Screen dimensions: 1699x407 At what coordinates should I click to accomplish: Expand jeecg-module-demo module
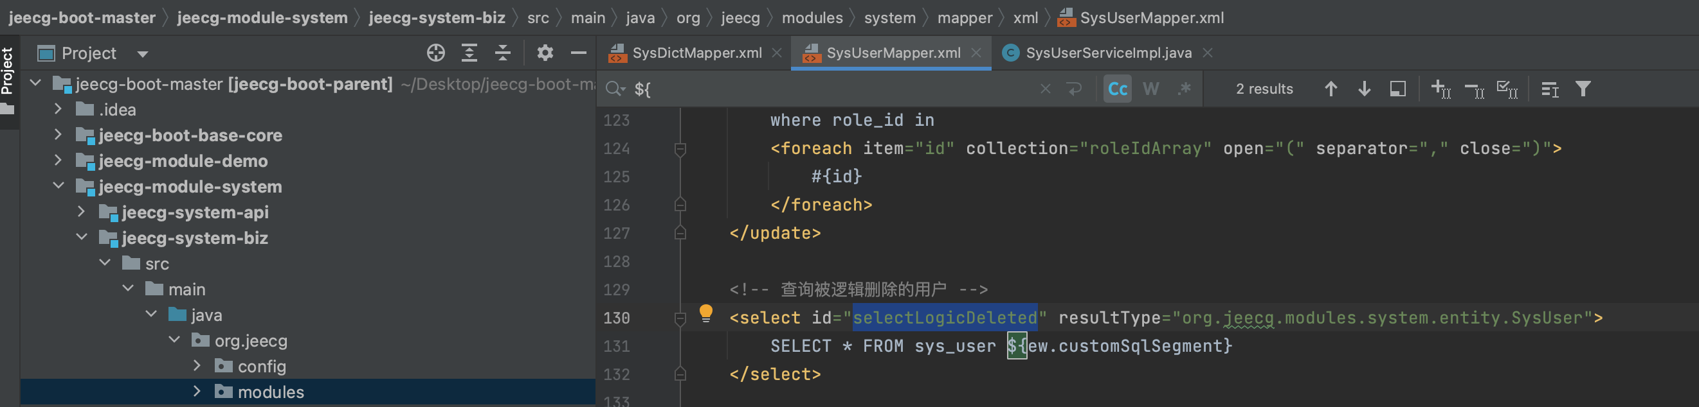pos(58,160)
